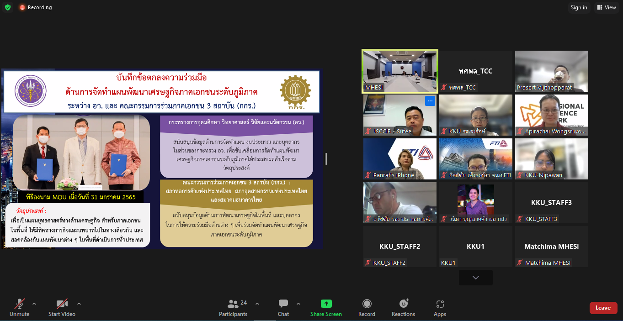The height and width of the screenshot is (321, 623).
Task: Click the green encryption shield icon
Action: [x=8, y=7]
